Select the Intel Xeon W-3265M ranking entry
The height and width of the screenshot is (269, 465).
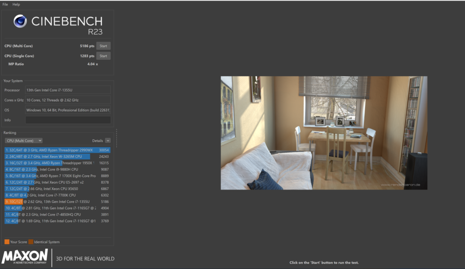[57, 157]
